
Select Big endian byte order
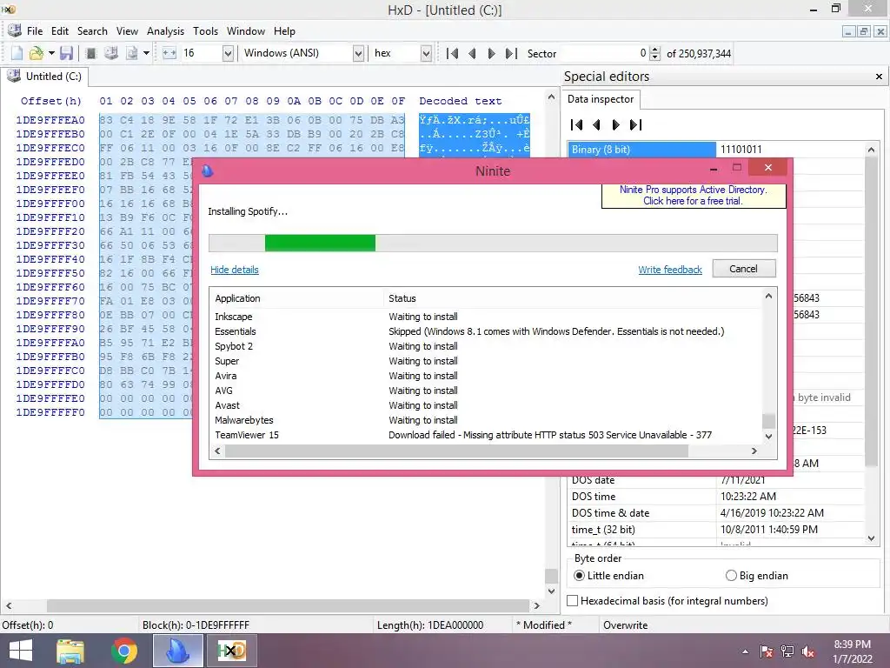click(757, 576)
